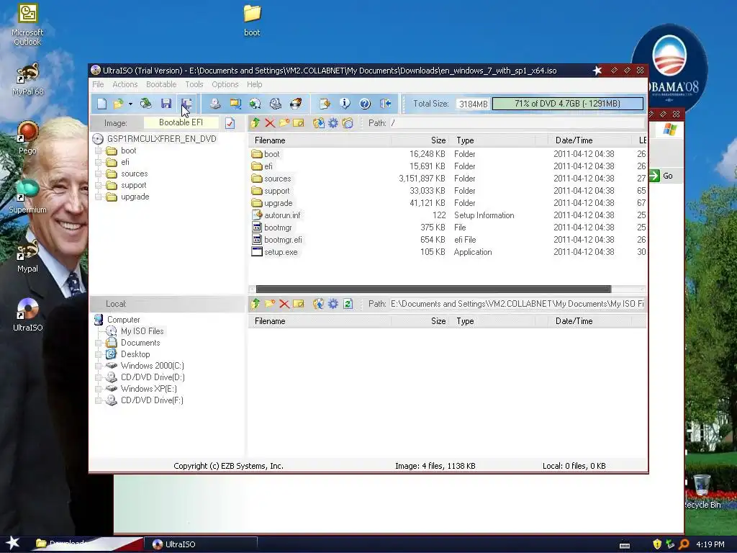Click the red X Delete icon in image pane toolbar
Screen dimensions: 737x553
tap(270, 123)
